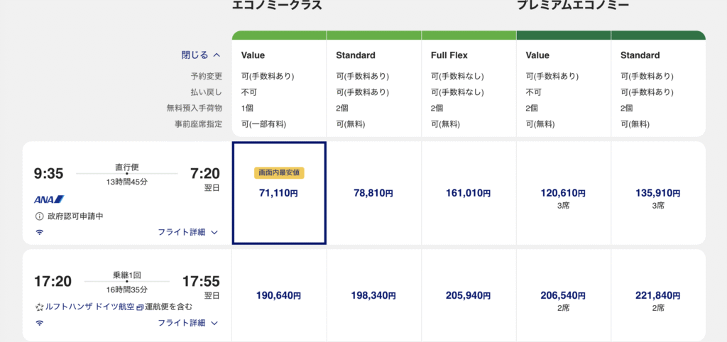
Task: Open the ルフトハンザ ドイツ航空 link
Action: pos(90,307)
